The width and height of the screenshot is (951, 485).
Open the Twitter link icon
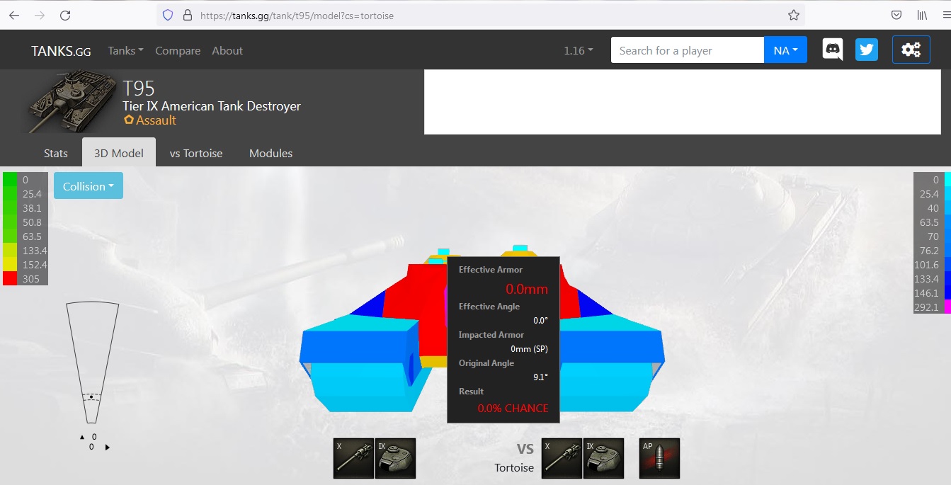866,50
